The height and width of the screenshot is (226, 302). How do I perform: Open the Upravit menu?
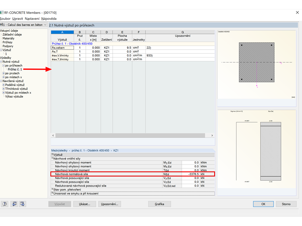point(17,19)
